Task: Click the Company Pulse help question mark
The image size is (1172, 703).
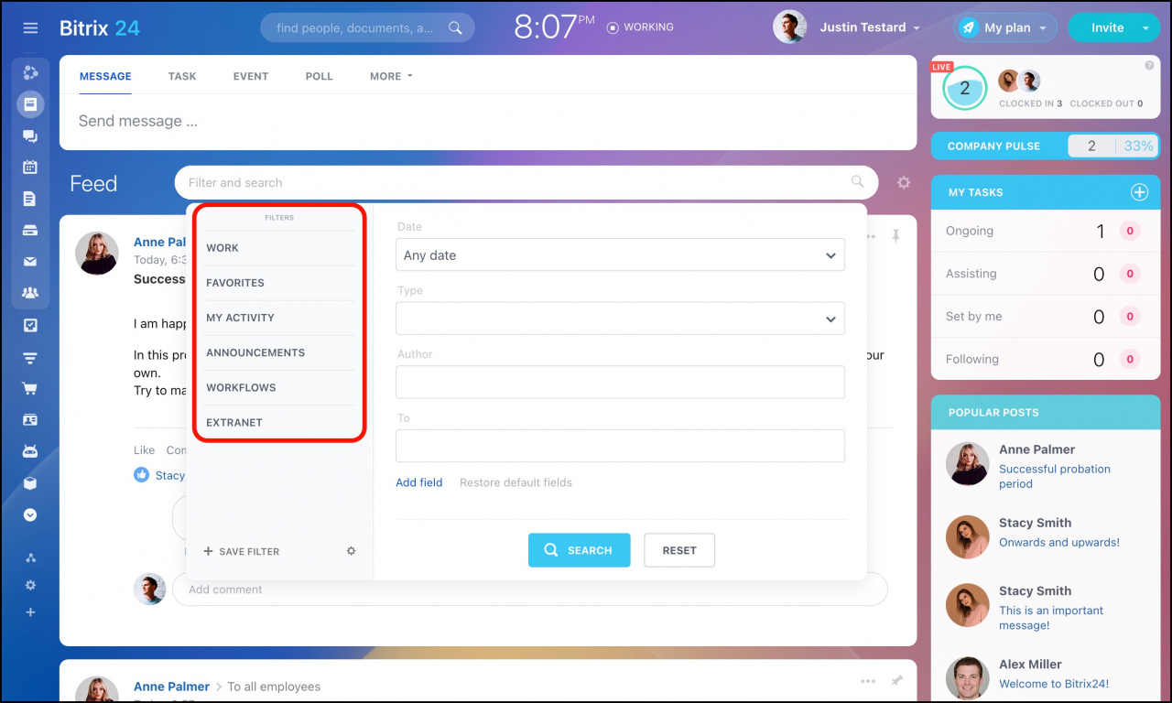Action: [1149, 66]
